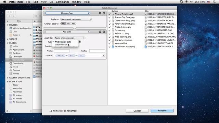
Task: Add a new rule after Change Case
Action: 100,13
